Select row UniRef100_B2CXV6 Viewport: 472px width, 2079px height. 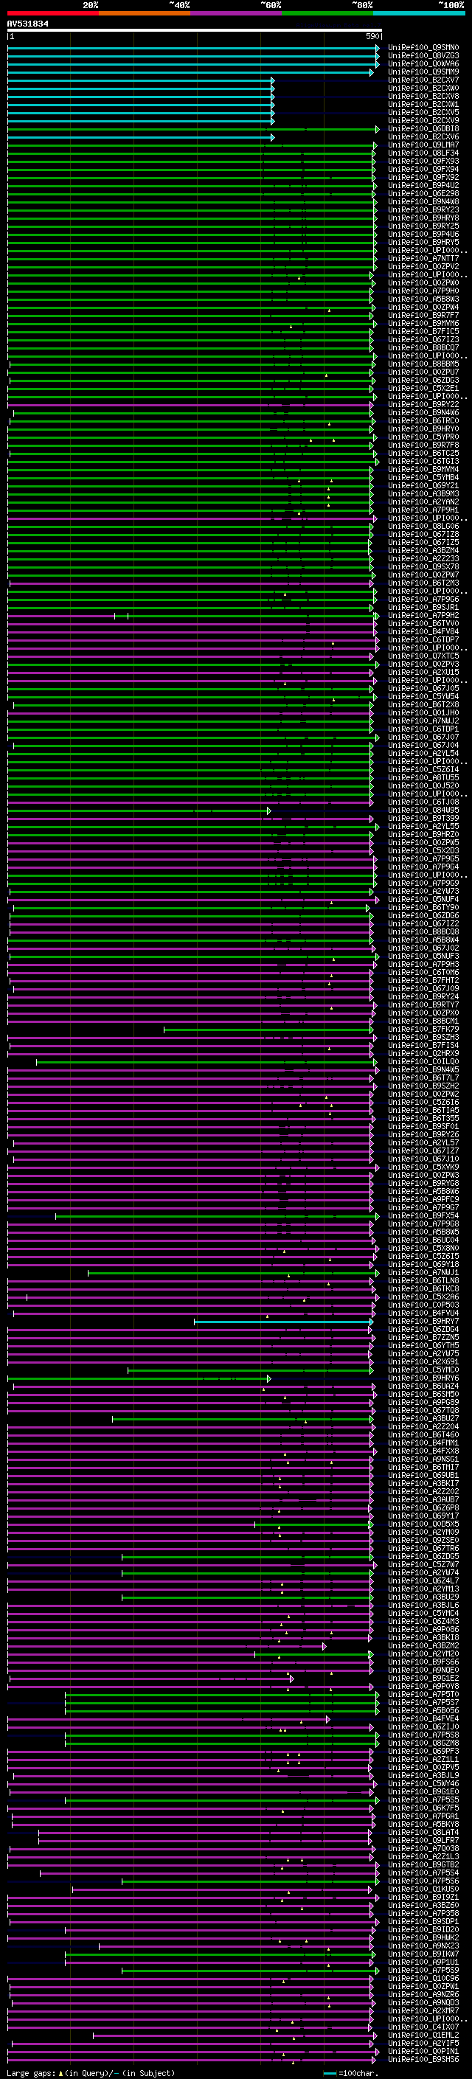click(423, 136)
